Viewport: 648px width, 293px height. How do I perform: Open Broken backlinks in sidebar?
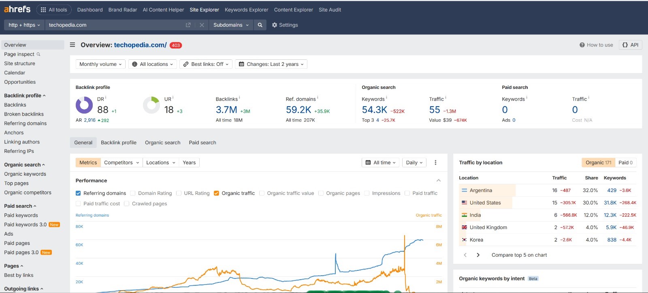pos(24,114)
